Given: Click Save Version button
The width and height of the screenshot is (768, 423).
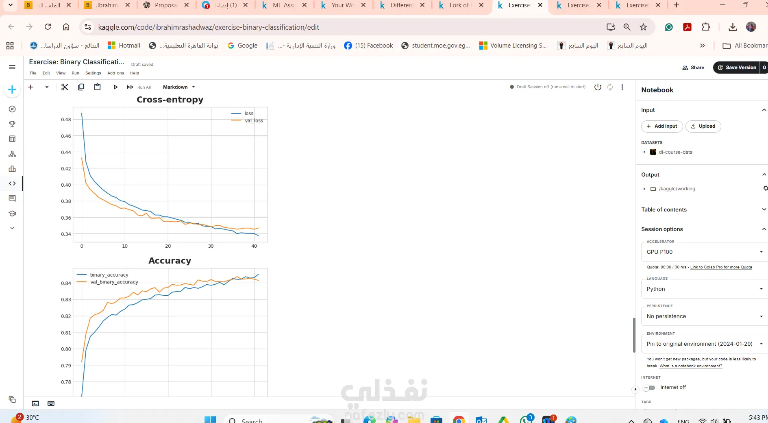Looking at the screenshot, I should tap(737, 68).
